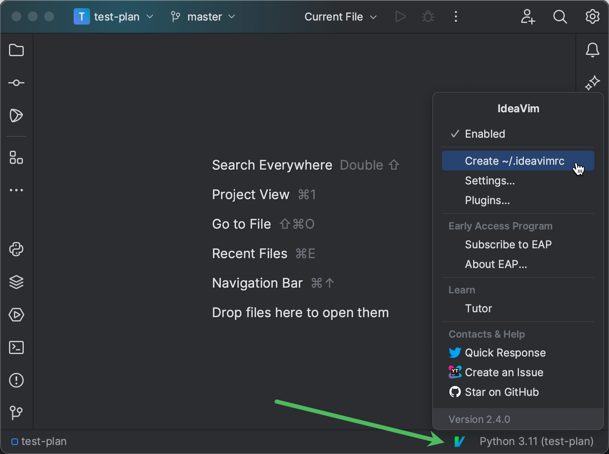The image size is (609, 454).
Task: Select Plugins in the IdeaVim menu
Action: click(x=487, y=200)
